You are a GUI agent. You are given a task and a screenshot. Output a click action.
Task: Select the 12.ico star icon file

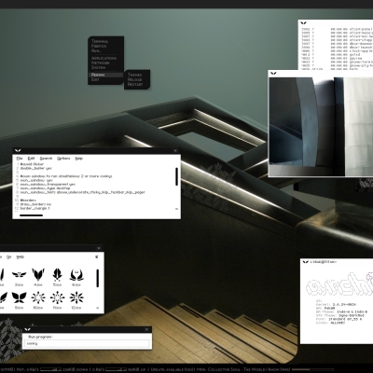pos(76,300)
